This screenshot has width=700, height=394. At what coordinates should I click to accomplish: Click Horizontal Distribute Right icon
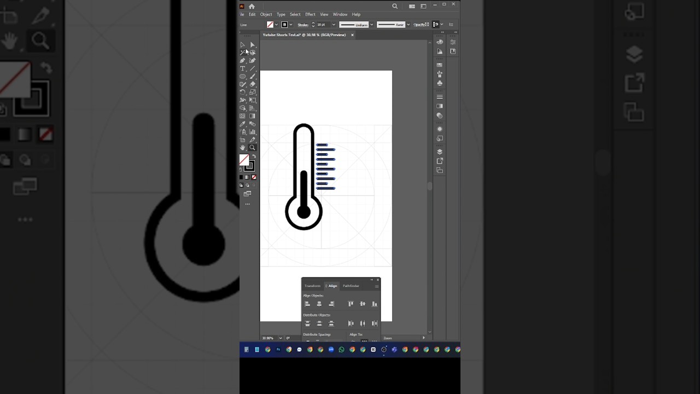[x=375, y=323]
